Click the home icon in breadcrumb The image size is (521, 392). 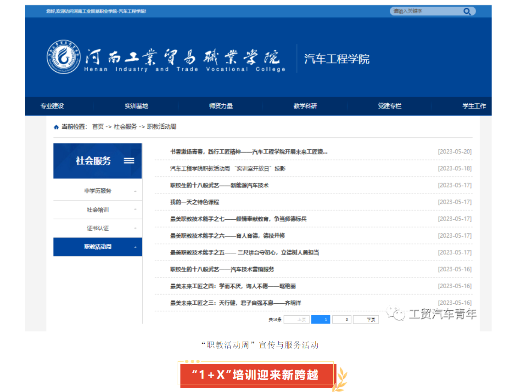click(x=56, y=127)
